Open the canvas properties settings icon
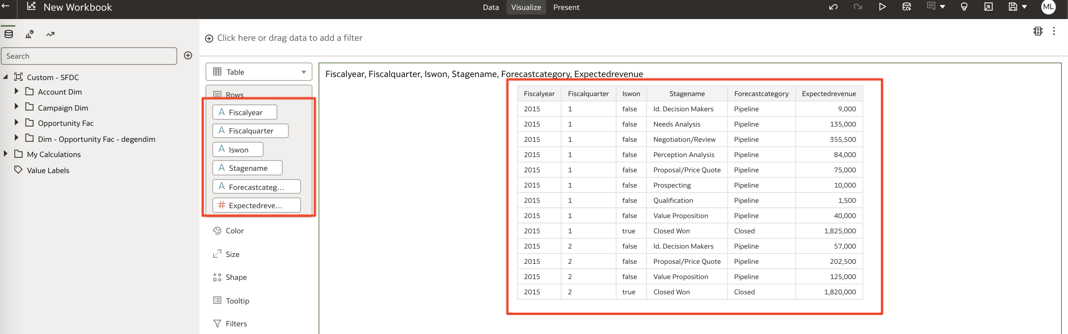This screenshot has width=1068, height=334. click(1038, 31)
